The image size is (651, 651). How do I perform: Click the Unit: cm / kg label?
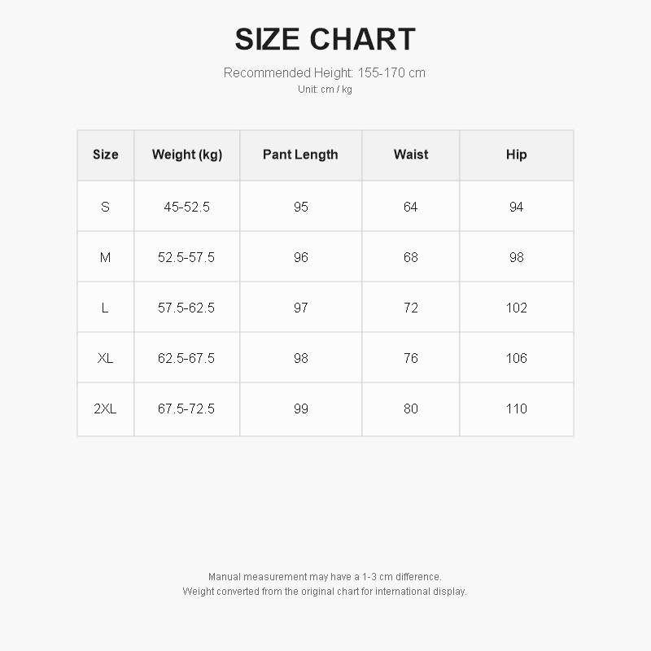[325, 90]
